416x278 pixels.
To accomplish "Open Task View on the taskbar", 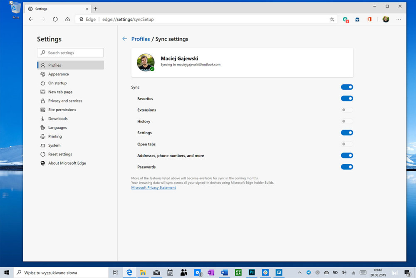I will click(x=115, y=273).
